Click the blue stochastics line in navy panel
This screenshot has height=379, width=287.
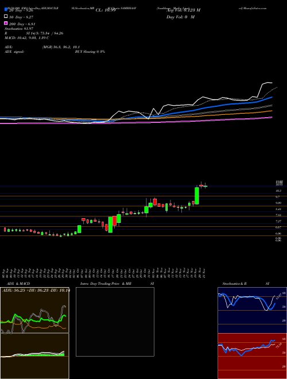[x=246, y=301]
